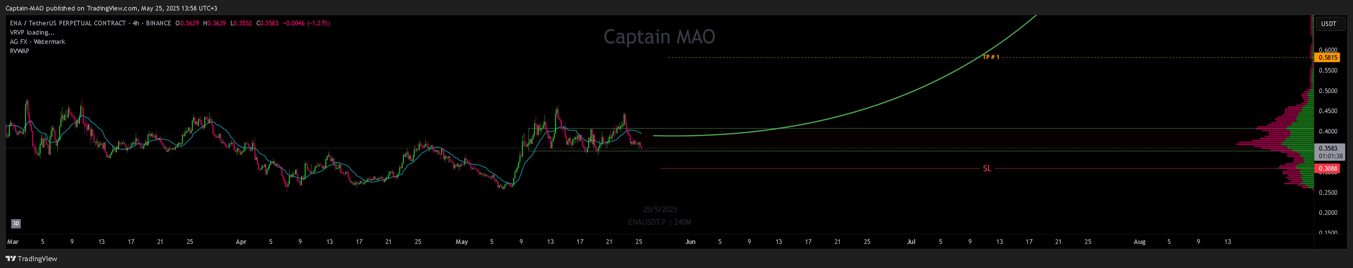Click the 0.2000 price scale label
1353x268 pixels.
tap(1328, 213)
